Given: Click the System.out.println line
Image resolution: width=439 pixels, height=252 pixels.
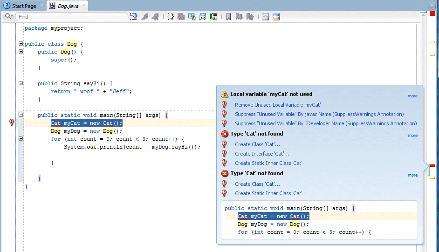Looking at the screenshot, I should point(132,147).
